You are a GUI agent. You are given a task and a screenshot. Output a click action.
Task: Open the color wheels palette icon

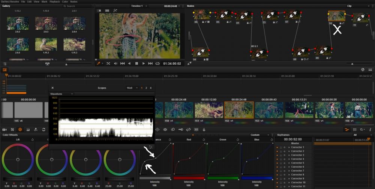click(20, 129)
